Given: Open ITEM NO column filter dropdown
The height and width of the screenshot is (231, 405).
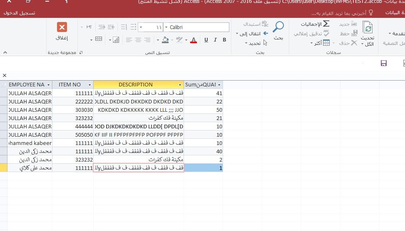Looking at the screenshot, I should (89, 85).
